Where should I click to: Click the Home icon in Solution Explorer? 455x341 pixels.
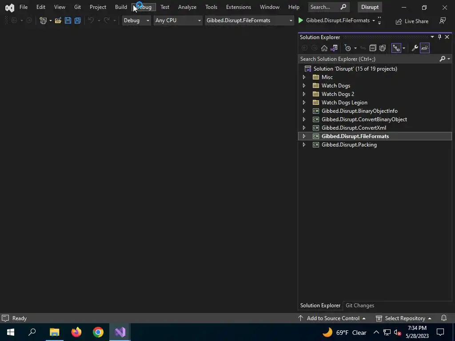tap(324, 48)
